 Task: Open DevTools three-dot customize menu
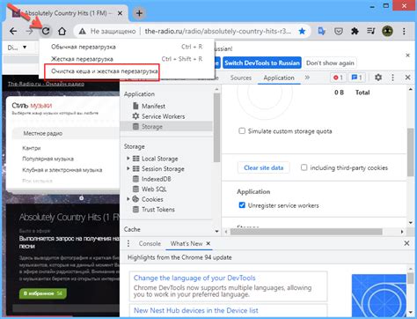point(392,78)
